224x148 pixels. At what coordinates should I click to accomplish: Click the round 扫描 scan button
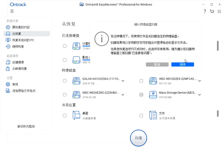tap(139, 138)
